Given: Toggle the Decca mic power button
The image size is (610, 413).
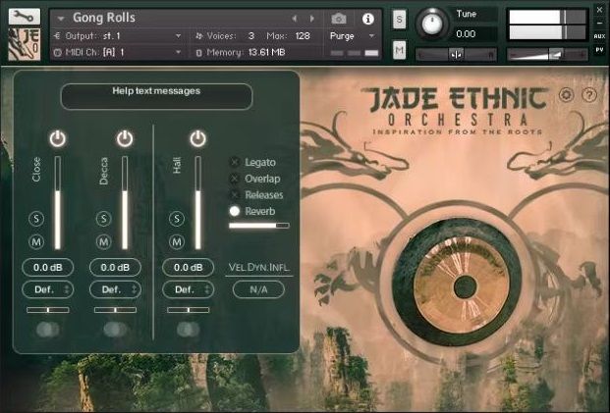Looking at the screenshot, I should tap(125, 138).
